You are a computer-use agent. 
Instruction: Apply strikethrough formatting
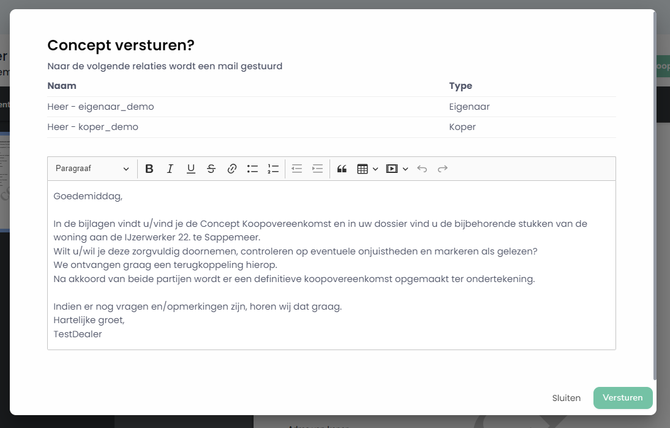(211, 169)
